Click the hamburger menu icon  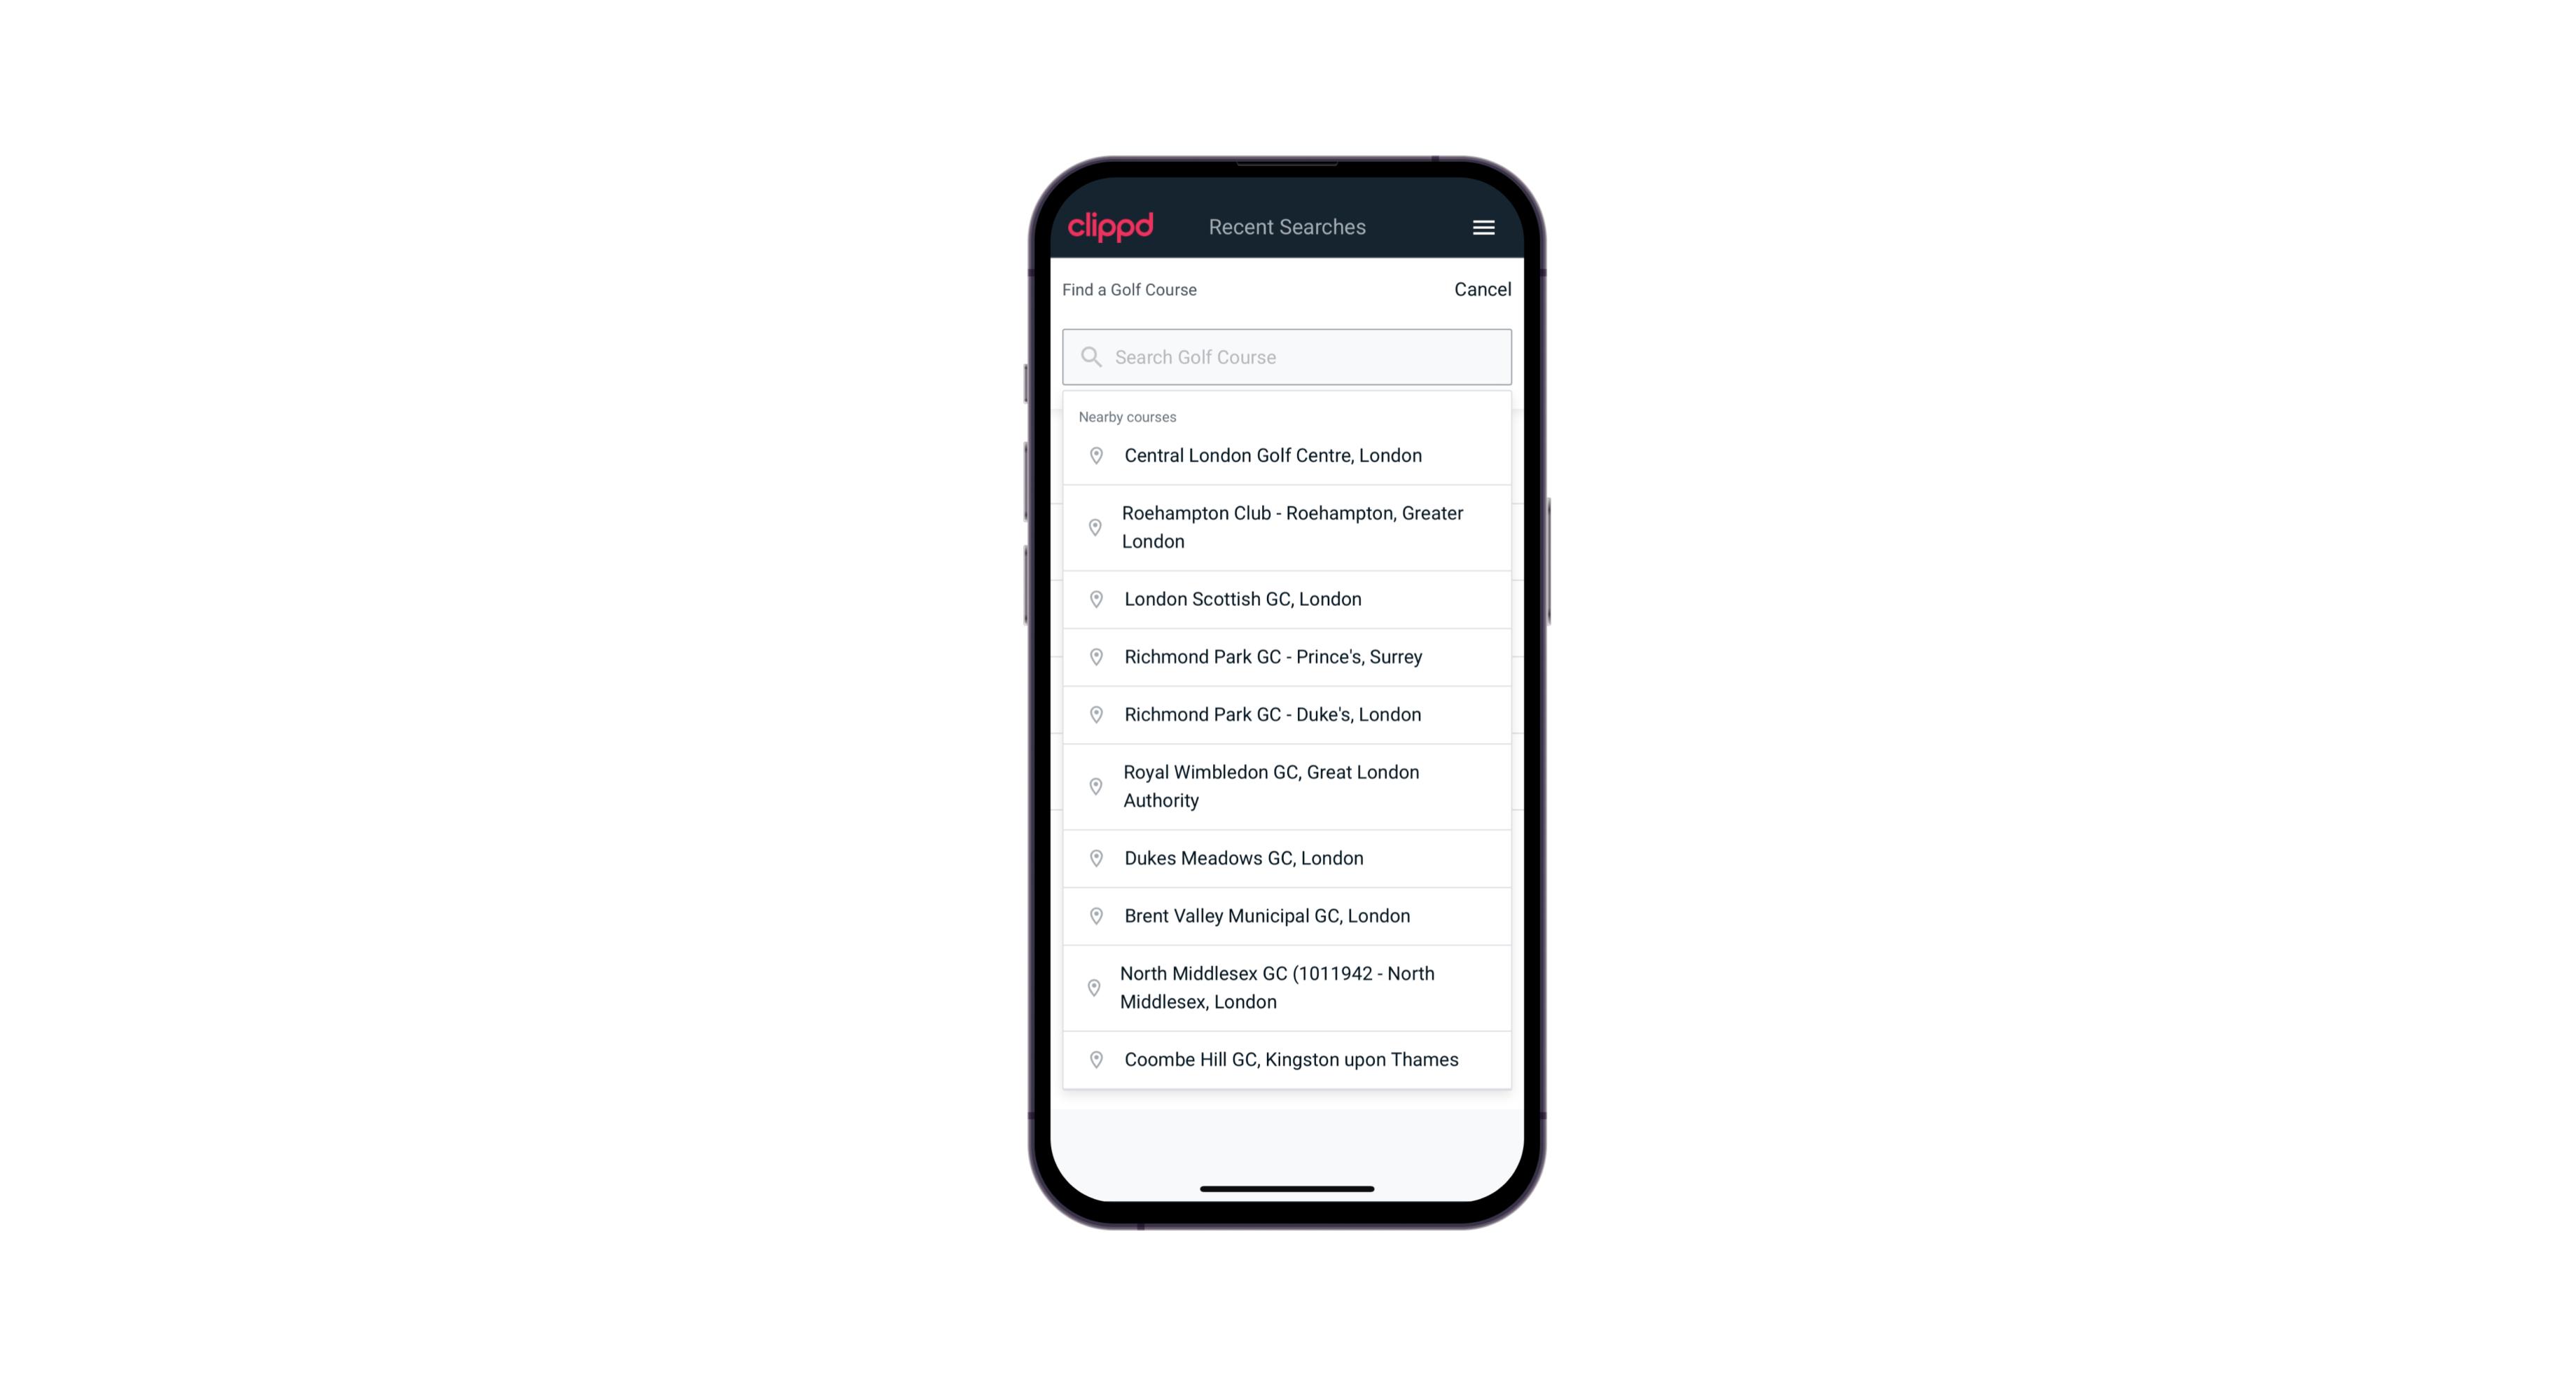pyautogui.click(x=1483, y=227)
